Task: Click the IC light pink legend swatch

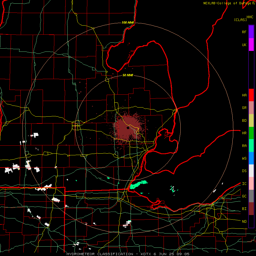Action: [x=251, y=183]
